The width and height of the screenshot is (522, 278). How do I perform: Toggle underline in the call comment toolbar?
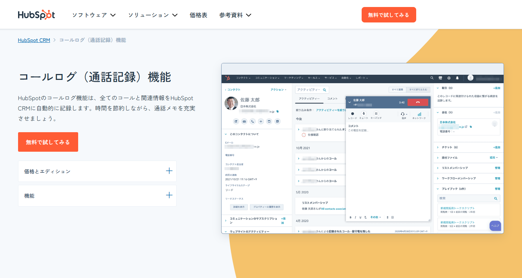[360, 217]
